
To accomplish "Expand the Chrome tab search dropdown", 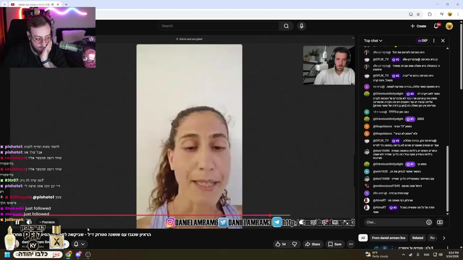I will click(4, 5).
